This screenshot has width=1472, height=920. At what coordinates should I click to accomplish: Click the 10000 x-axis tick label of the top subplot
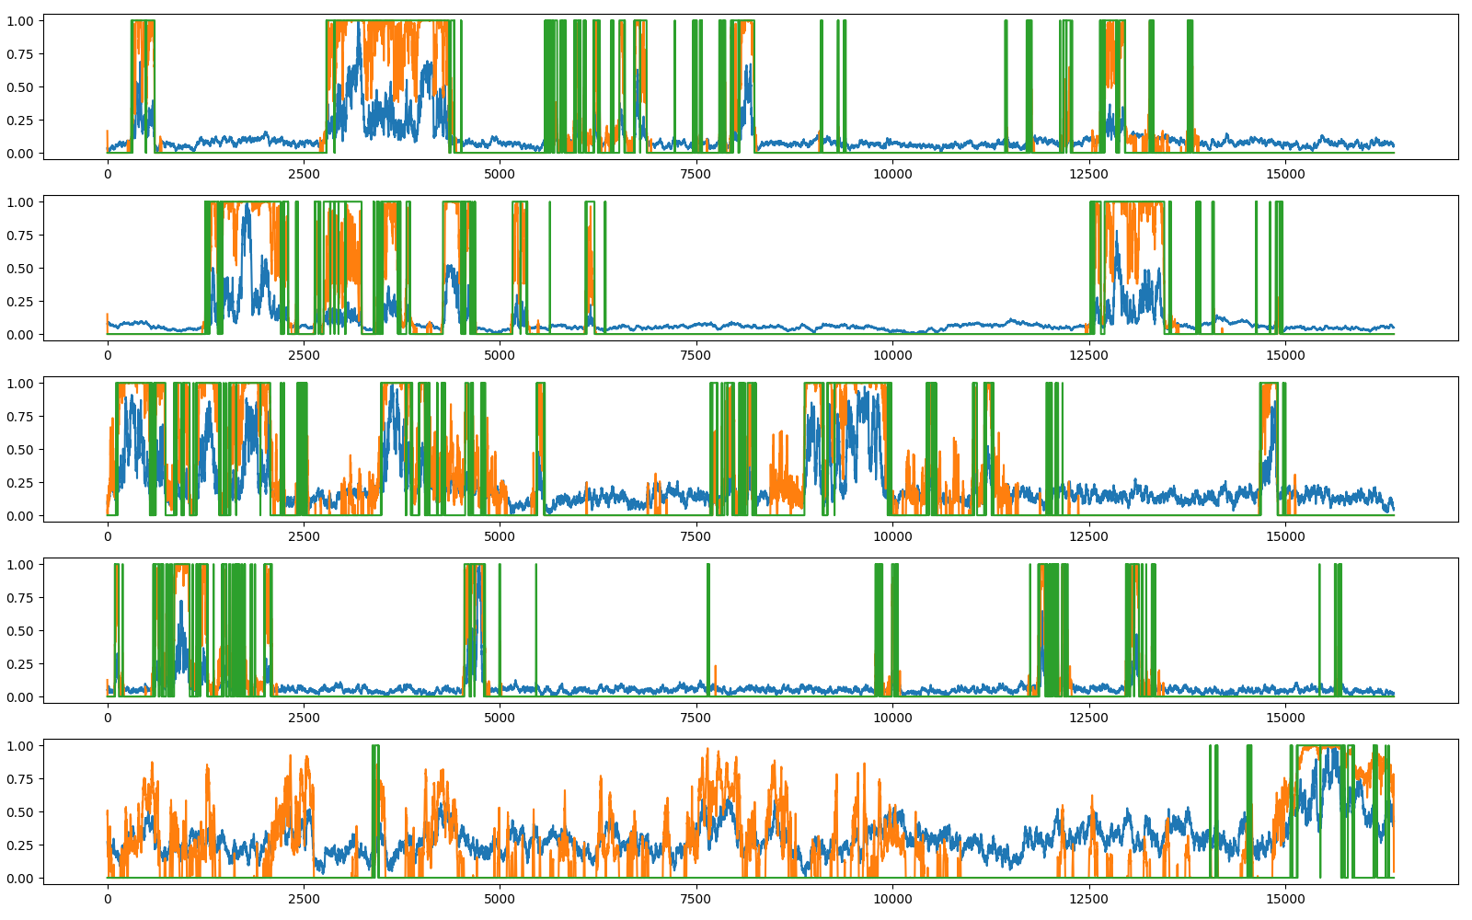pos(892,174)
